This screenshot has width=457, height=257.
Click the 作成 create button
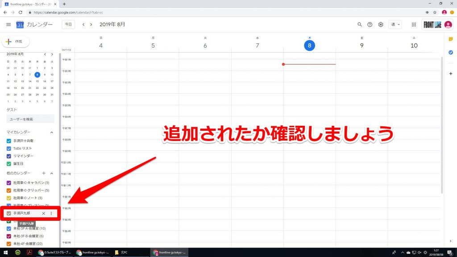[x=16, y=41]
